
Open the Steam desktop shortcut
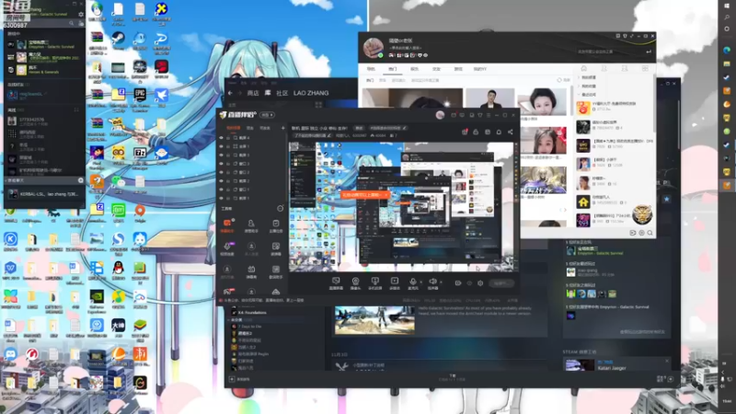click(x=118, y=39)
